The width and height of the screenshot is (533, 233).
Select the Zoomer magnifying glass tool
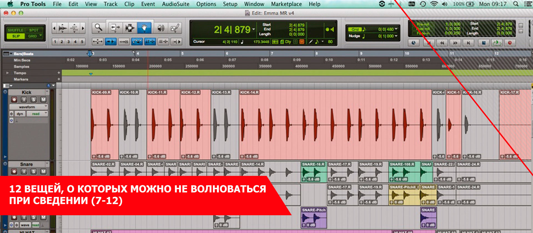click(x=99, y=28)
